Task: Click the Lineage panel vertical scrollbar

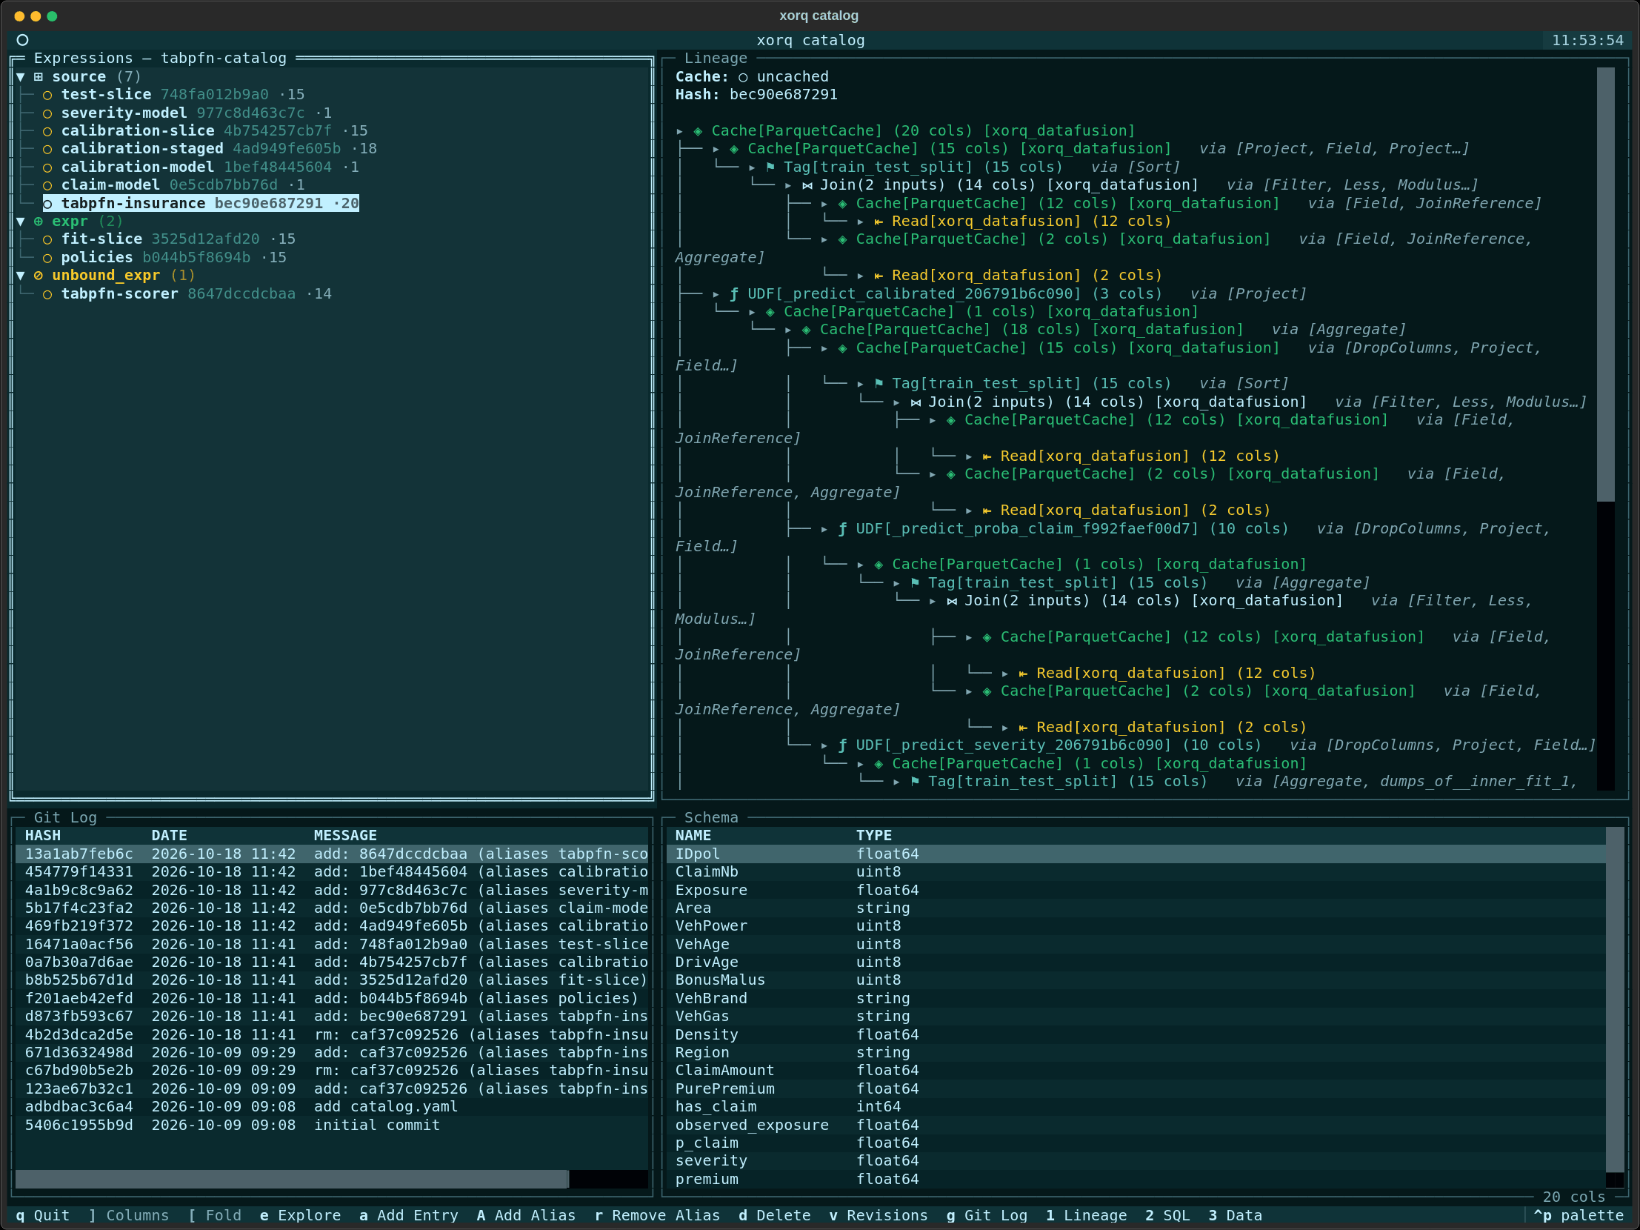Action: [1605, 285]
